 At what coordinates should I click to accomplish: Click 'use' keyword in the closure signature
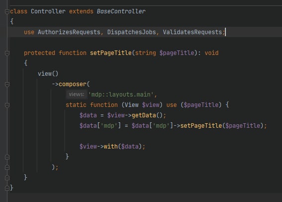tap(171, 105)
